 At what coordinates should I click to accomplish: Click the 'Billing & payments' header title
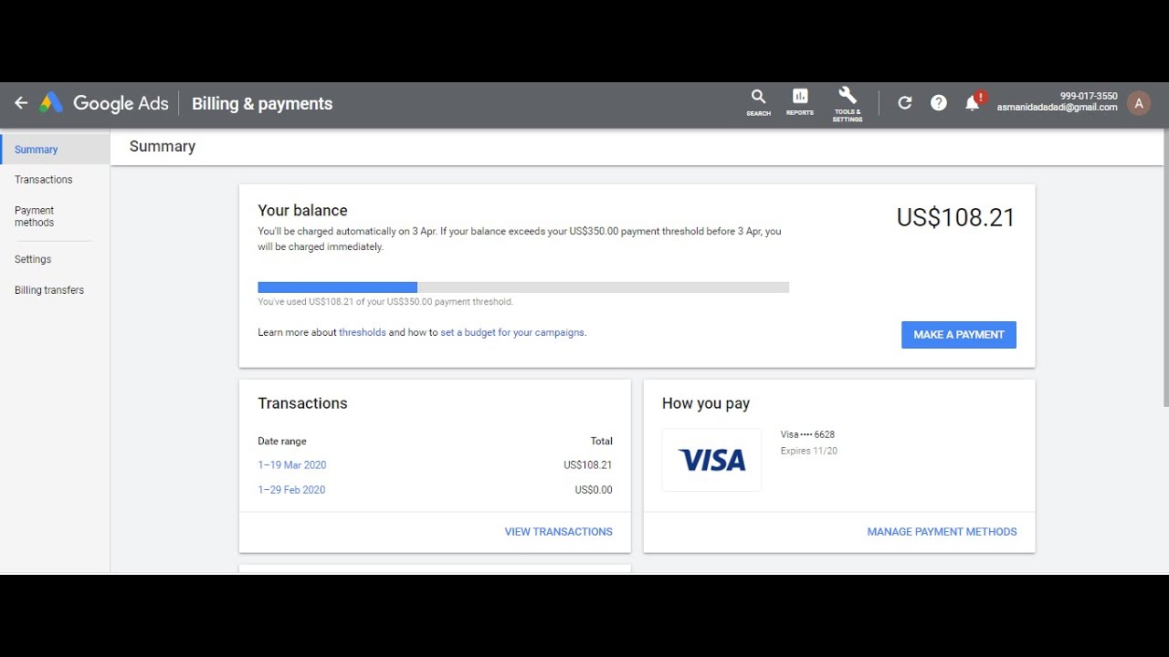tap(262, 104)
